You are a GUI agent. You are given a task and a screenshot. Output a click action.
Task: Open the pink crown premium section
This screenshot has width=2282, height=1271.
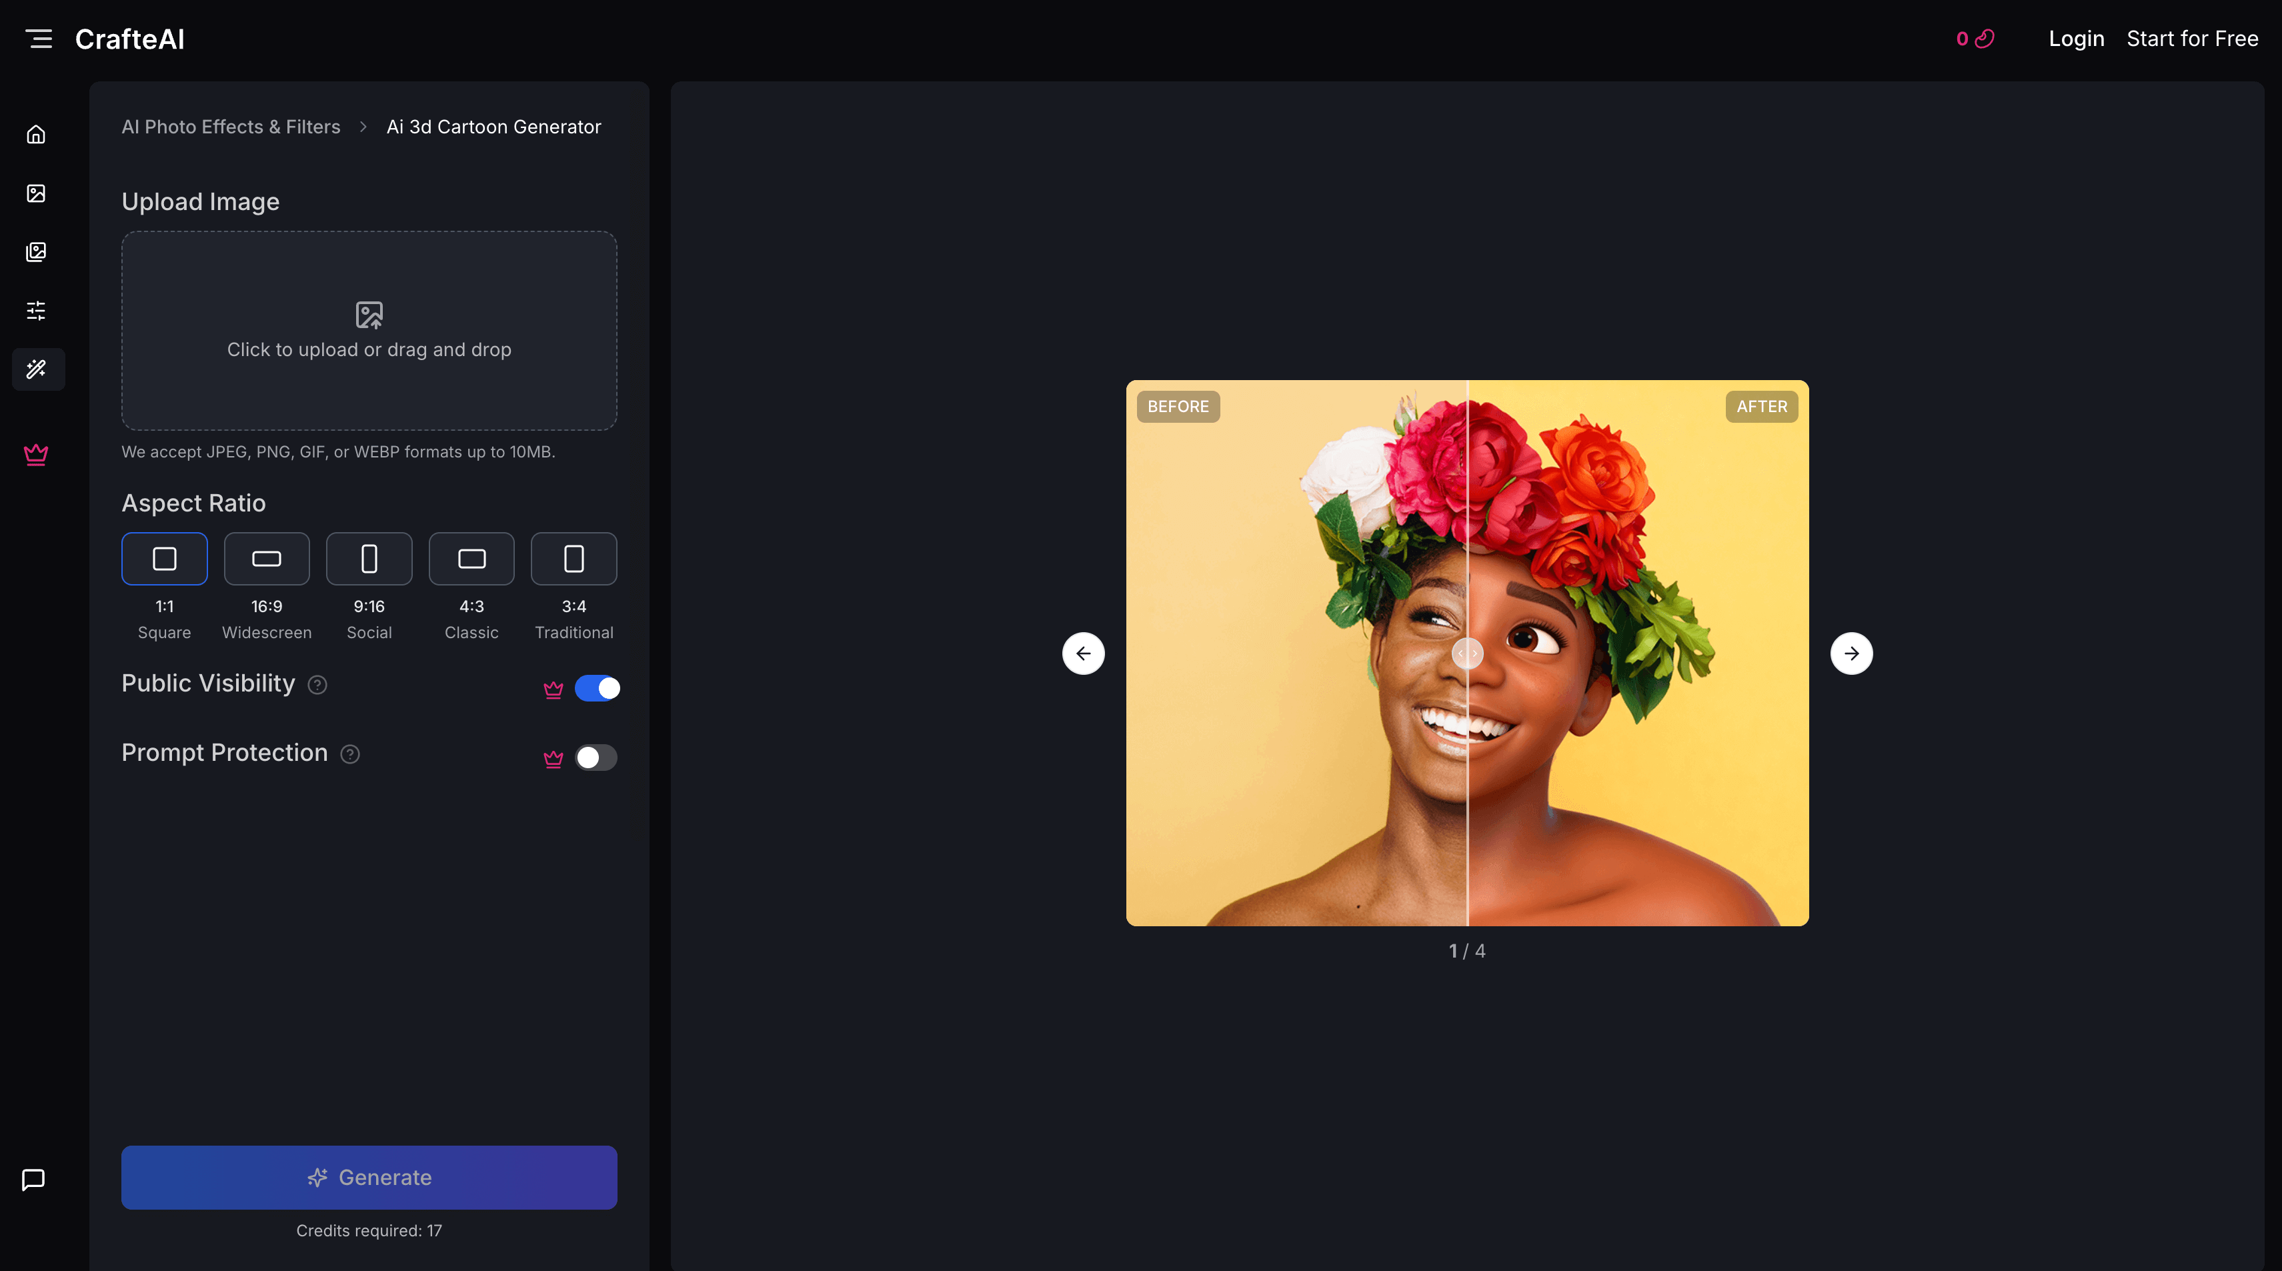point(36,454)
